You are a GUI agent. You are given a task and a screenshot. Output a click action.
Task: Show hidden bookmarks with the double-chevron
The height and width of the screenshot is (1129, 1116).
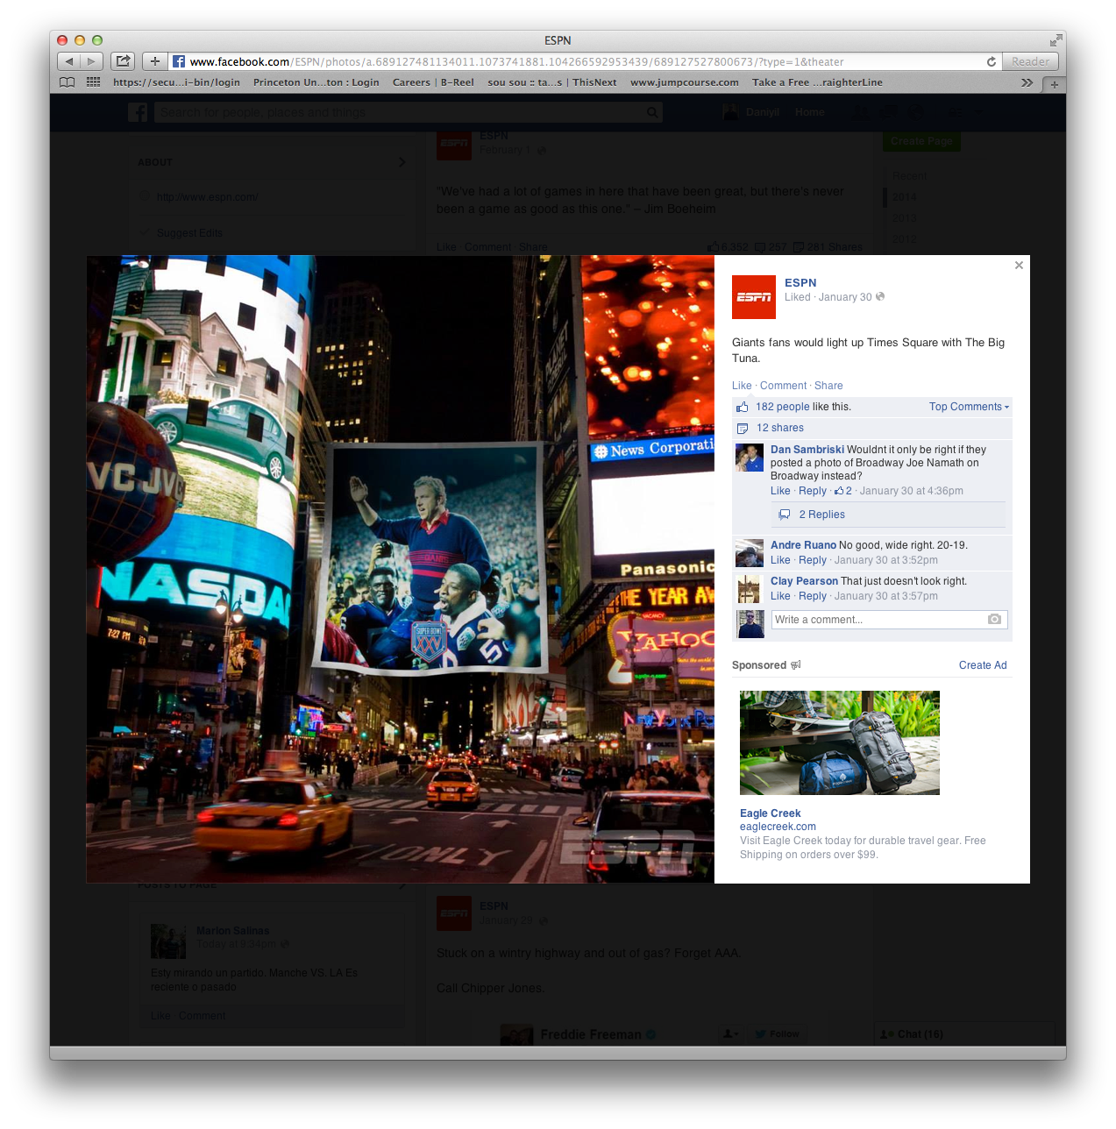pos(1027,82)
